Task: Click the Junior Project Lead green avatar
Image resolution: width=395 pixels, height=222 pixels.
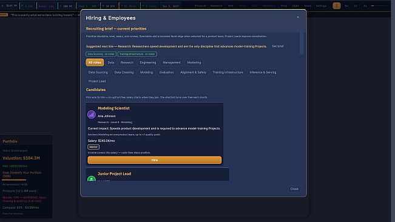Action: click(x=92, y=178)
